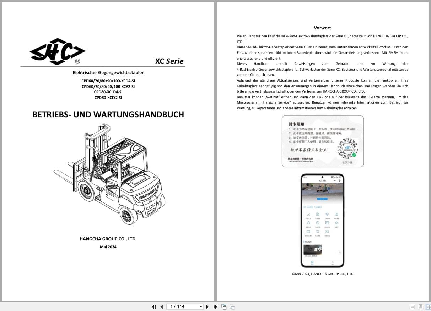Toggle the two-page book view
Image resolution: width=431 pixels, height=311 pixels.
point(428,306)
